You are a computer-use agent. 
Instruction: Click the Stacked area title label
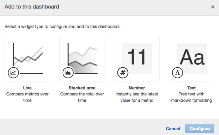point(82,88)
